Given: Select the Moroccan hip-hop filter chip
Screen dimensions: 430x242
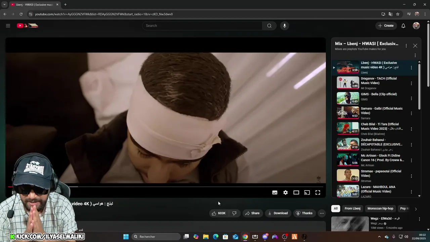Looking at the screenshot, I should click(x=380, y=208).
